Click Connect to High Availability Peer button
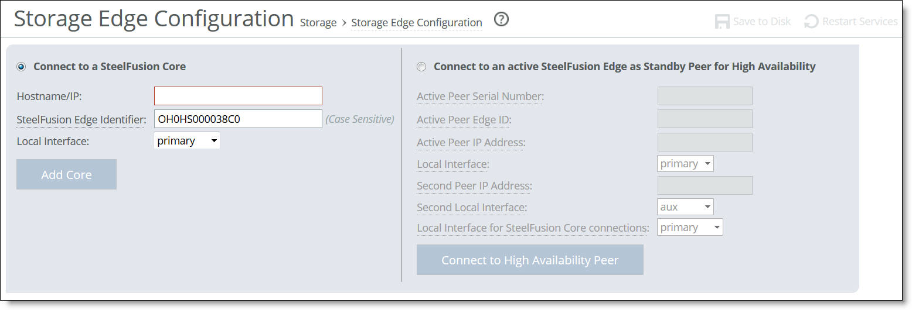912x310 pixels. [530, 260]
